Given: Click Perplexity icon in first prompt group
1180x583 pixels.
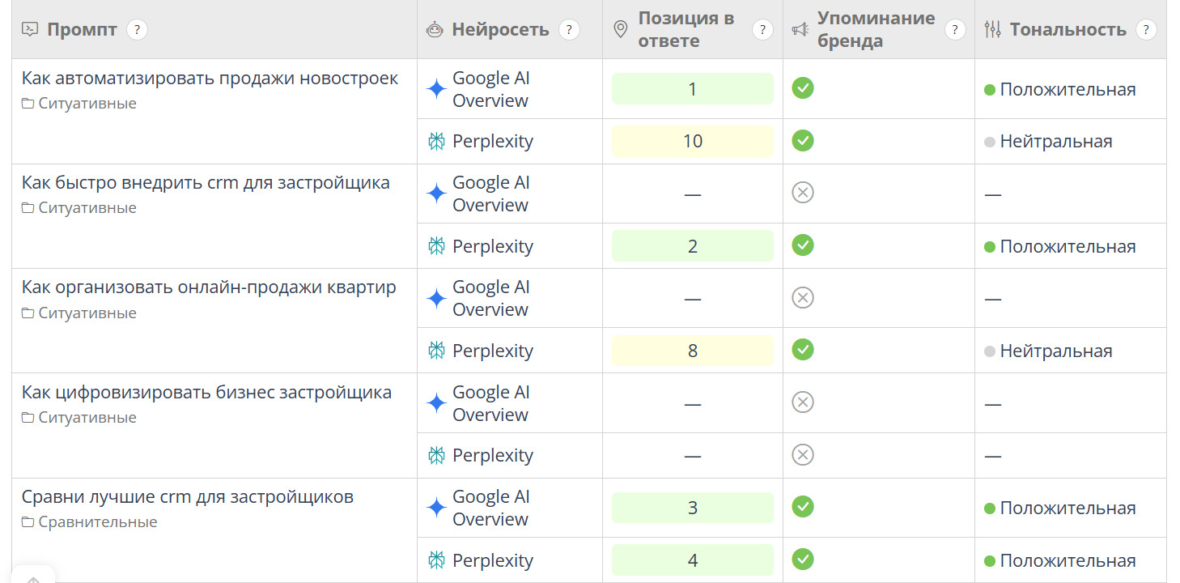Looking at the screenshot, I should point(436,142).
